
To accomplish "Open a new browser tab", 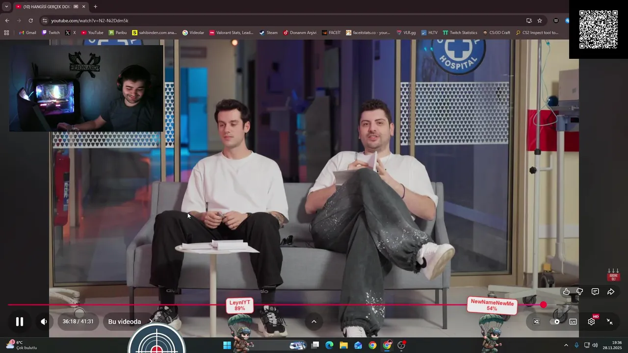I will 95,6.
